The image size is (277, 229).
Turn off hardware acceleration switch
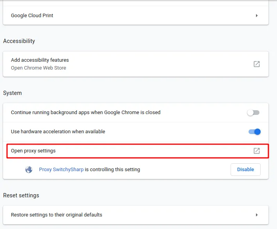[254, 132]
